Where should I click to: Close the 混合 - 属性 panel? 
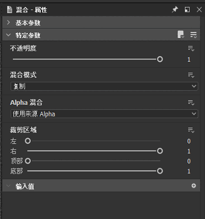coord(199,10)
